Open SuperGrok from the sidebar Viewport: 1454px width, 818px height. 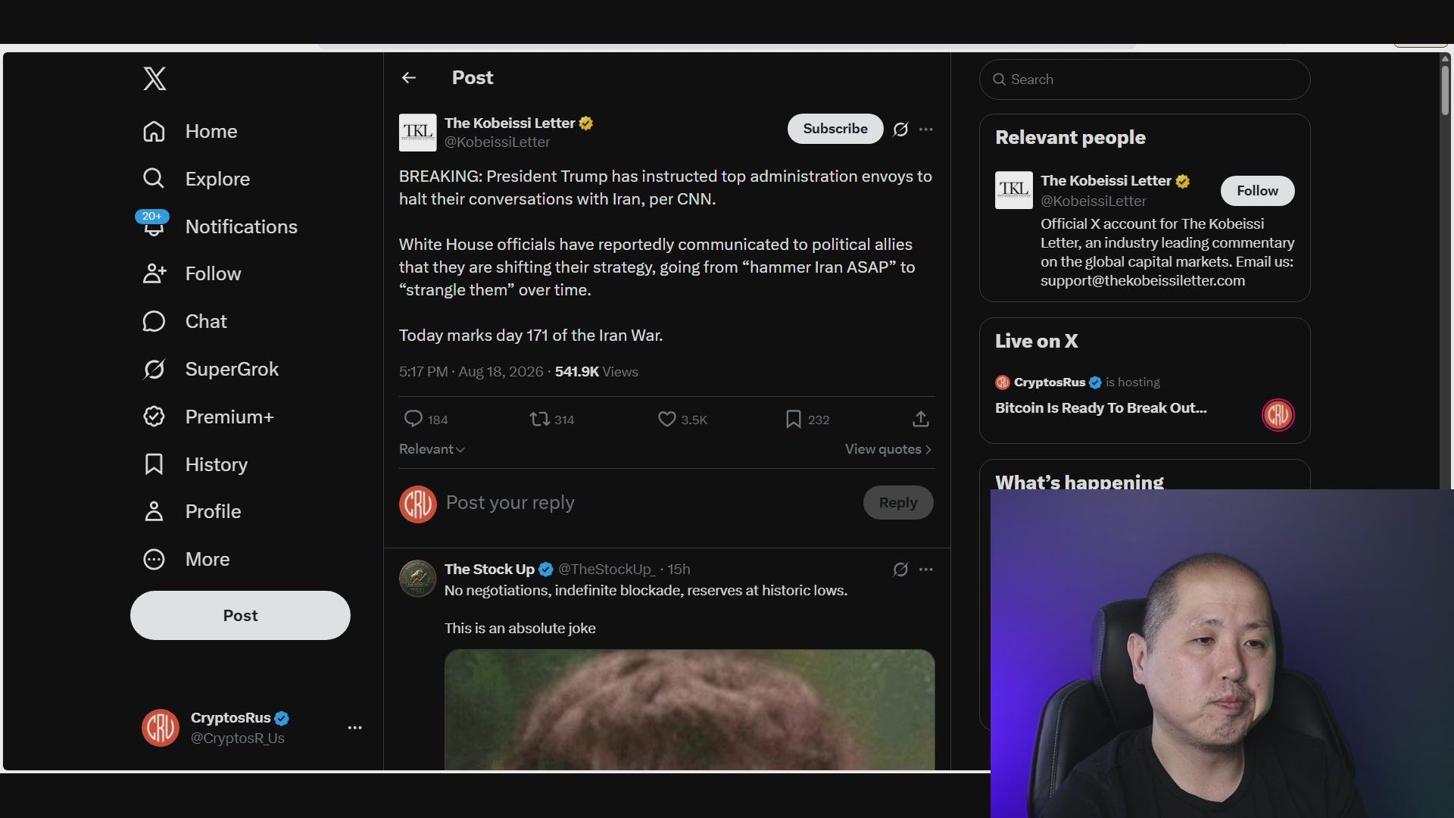coord(211,370)
